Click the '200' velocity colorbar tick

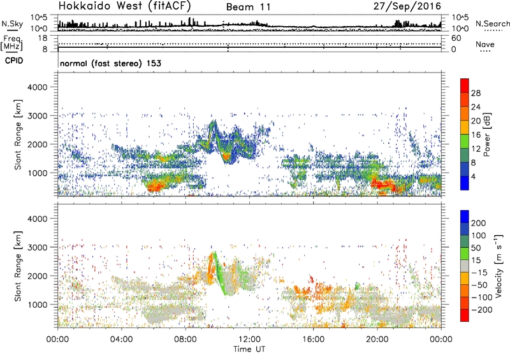[479, 223]
